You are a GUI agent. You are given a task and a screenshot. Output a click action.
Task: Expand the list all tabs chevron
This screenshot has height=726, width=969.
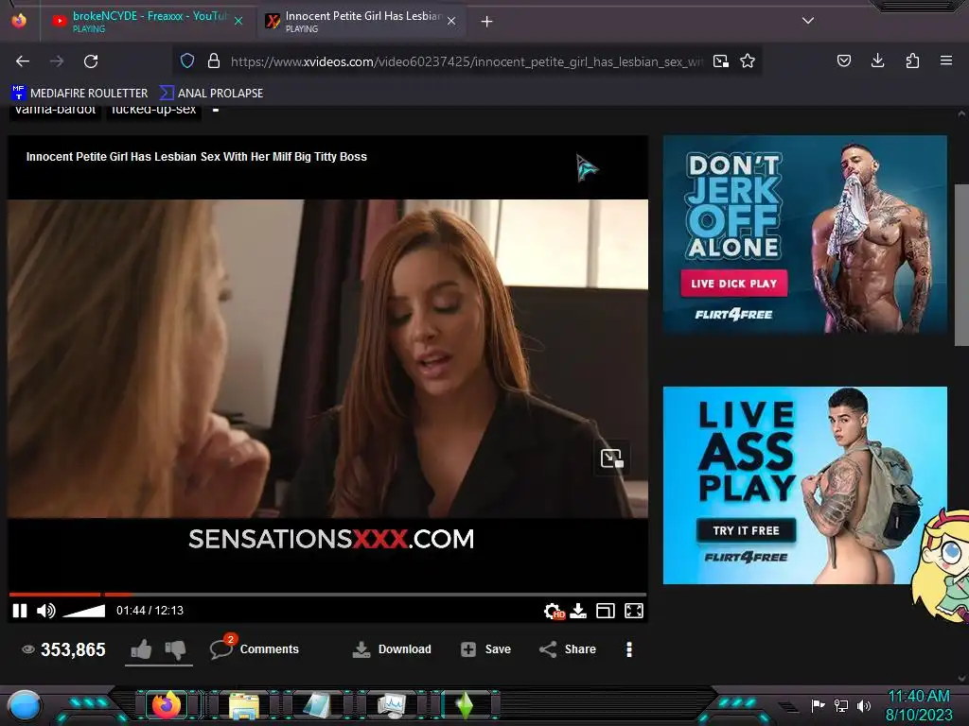tap(807, 21)
